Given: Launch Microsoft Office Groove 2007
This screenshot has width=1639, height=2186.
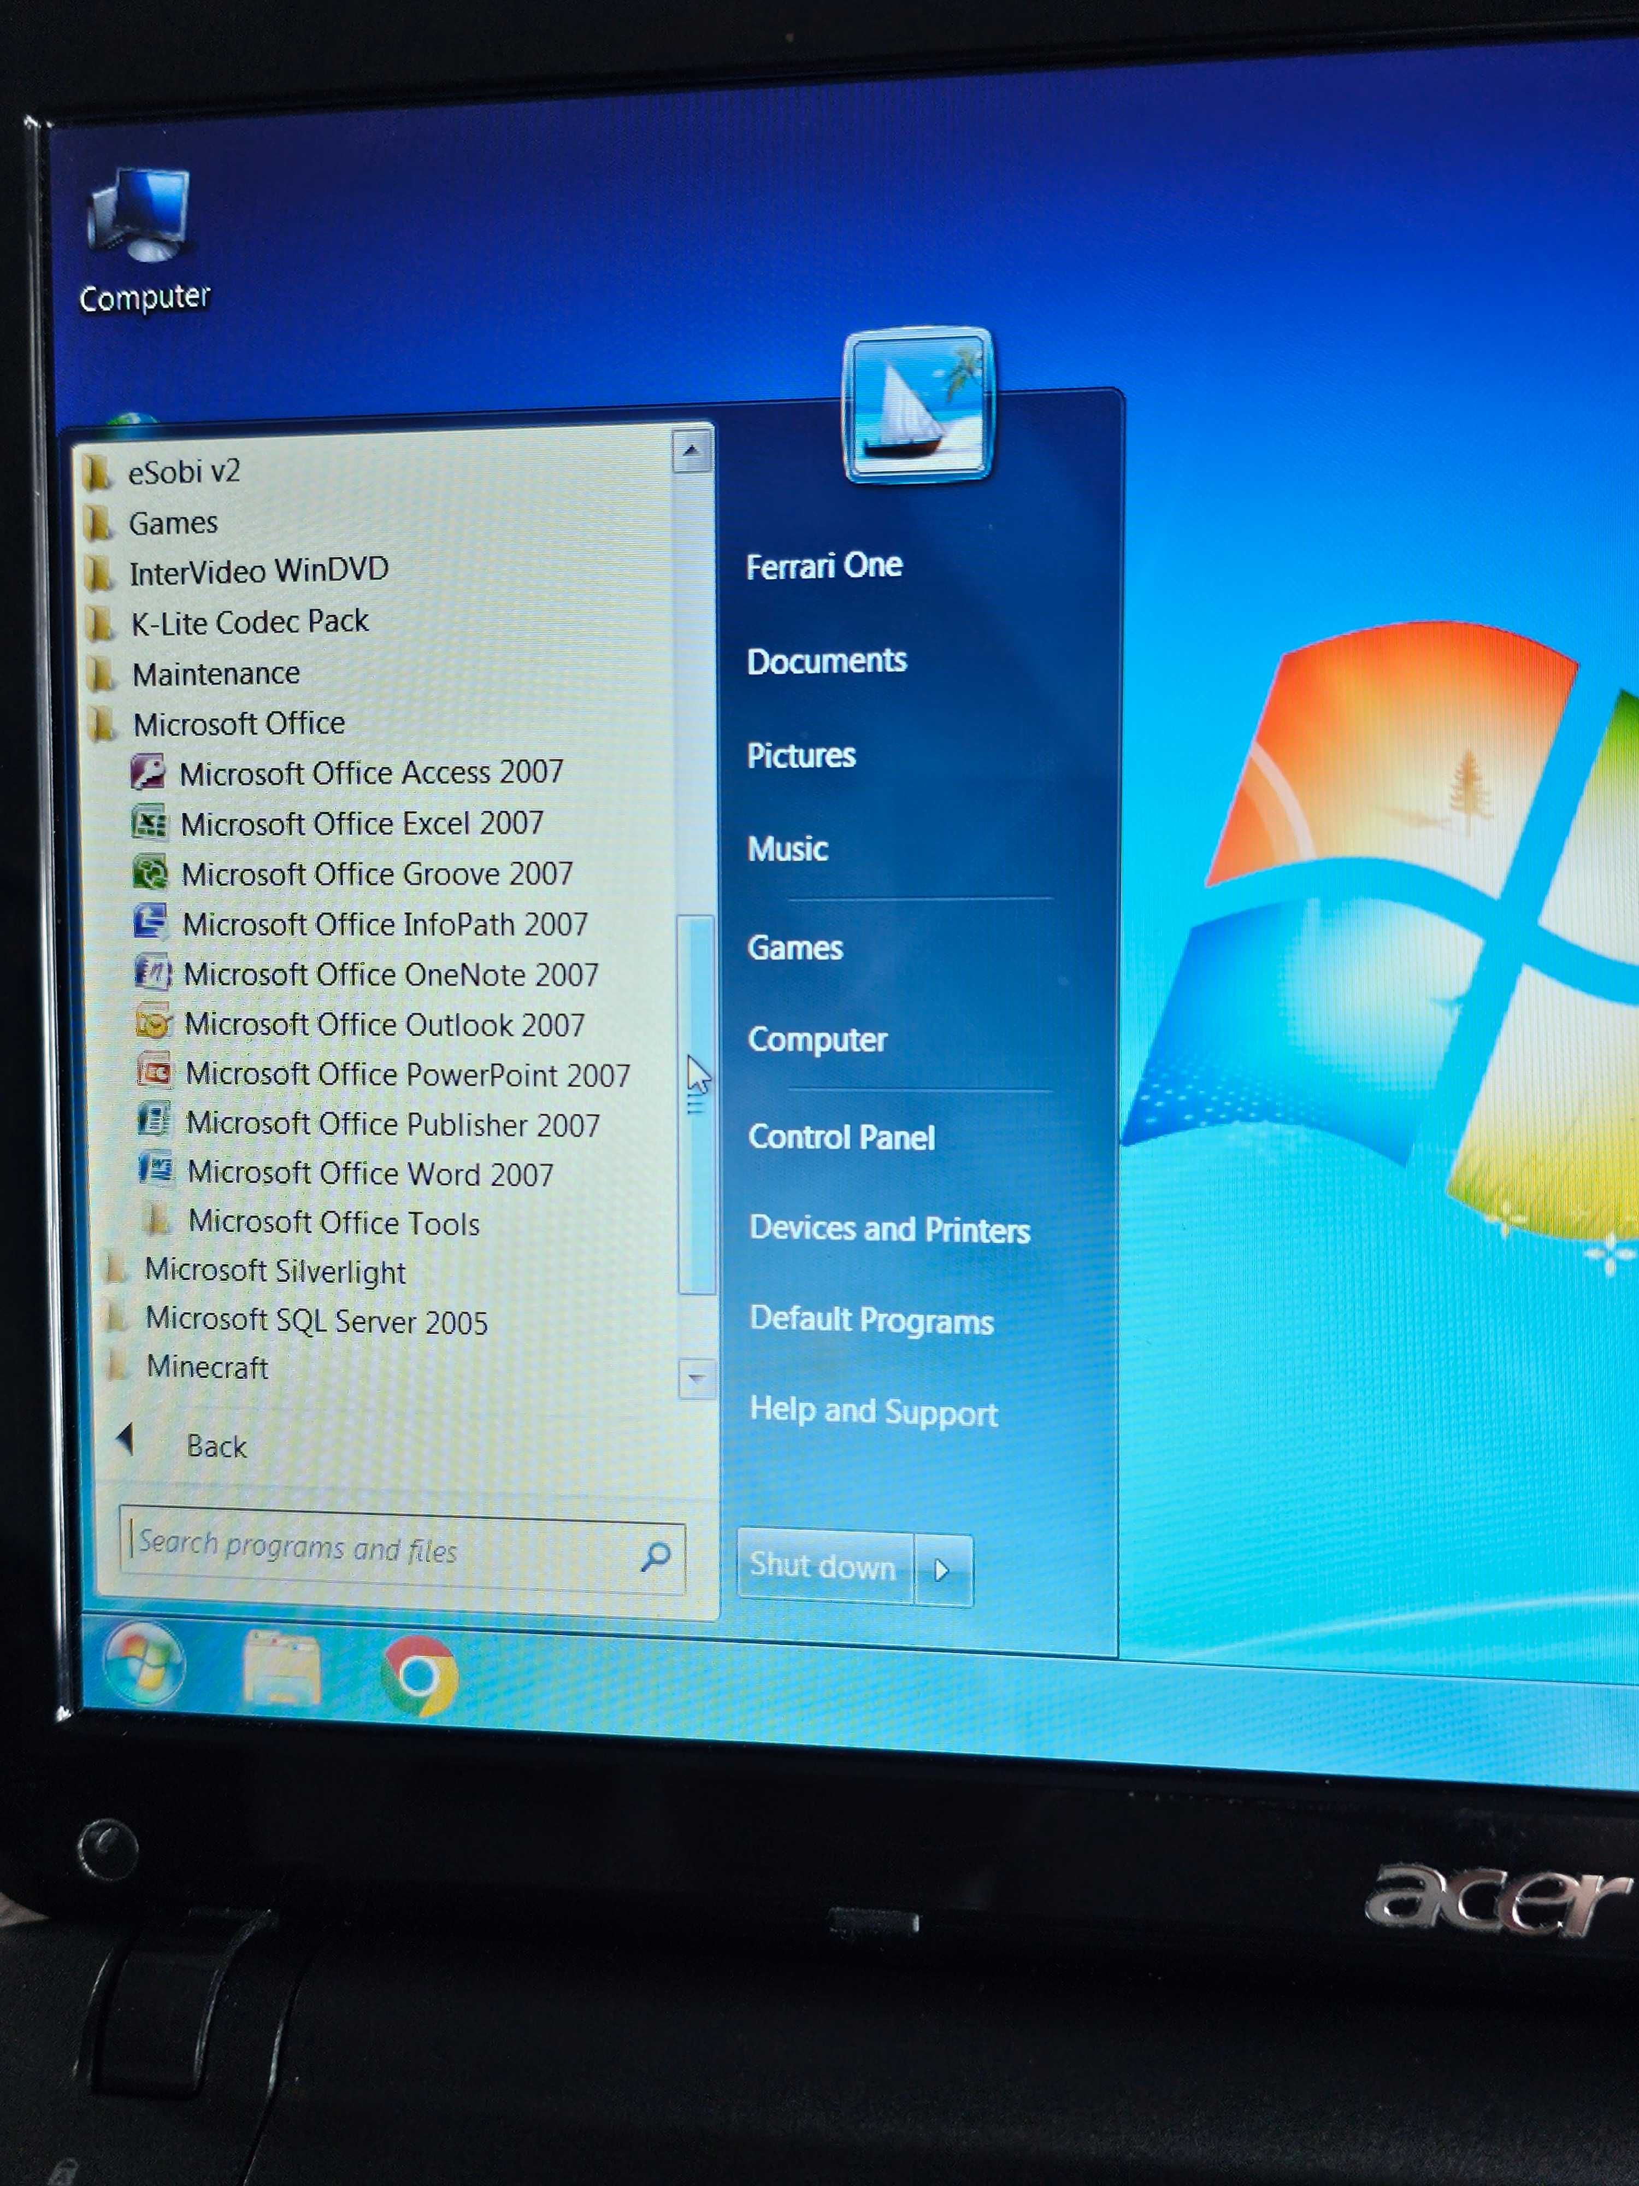Looking at the screenshot, I should (376, 874).
